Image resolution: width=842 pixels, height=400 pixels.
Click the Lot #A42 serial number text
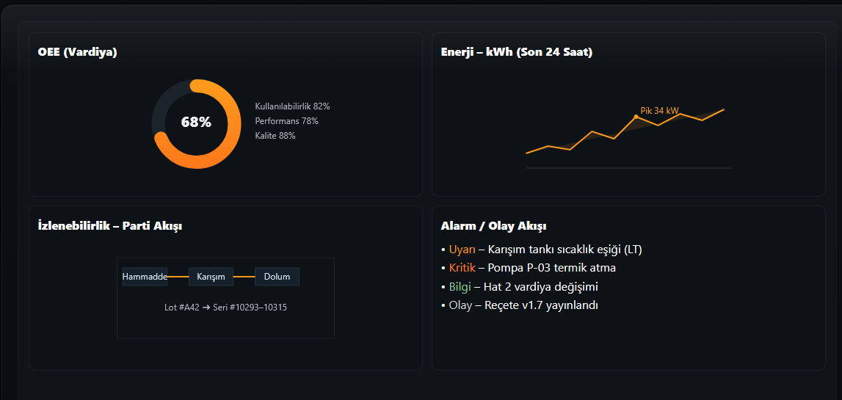pos(225,308)
